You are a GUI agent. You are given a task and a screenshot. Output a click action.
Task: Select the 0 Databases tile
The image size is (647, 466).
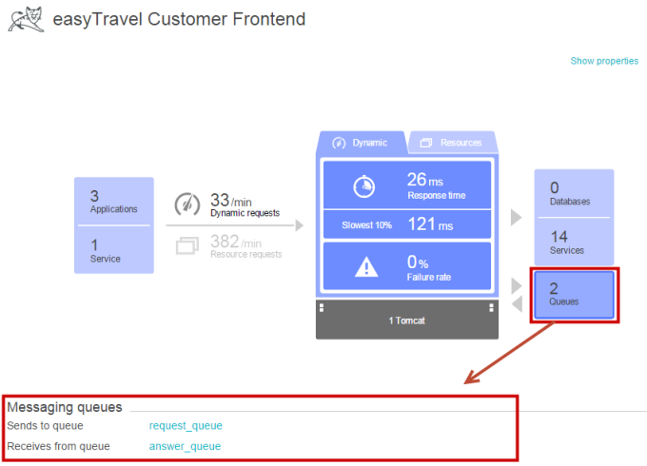pyautogui.click(x=574, y=193)
